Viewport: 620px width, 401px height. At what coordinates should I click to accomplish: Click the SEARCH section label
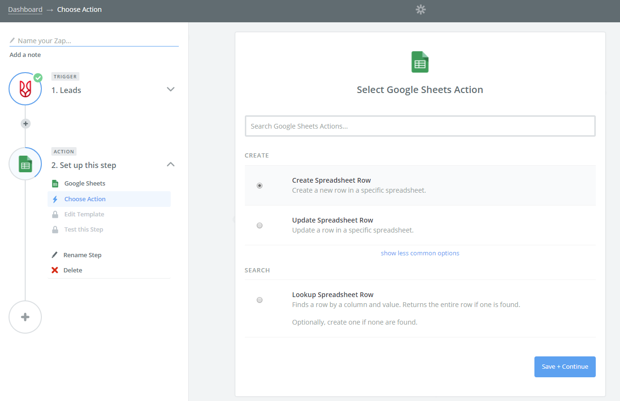(x=257, y=270)
